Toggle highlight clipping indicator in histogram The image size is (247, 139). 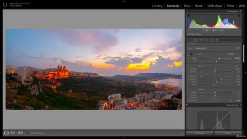239,15
